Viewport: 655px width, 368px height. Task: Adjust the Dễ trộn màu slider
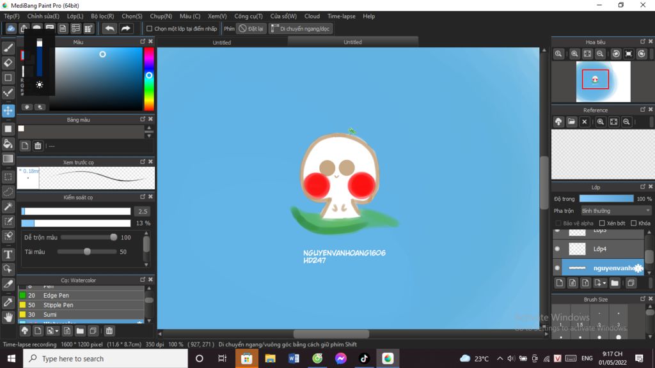(x=89, y=237)
